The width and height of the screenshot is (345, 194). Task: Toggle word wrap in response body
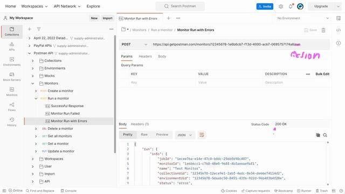coord(202,135)
